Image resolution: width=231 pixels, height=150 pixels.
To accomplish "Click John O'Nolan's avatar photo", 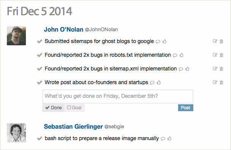I will pyautogui.click(x=16, y=36).
